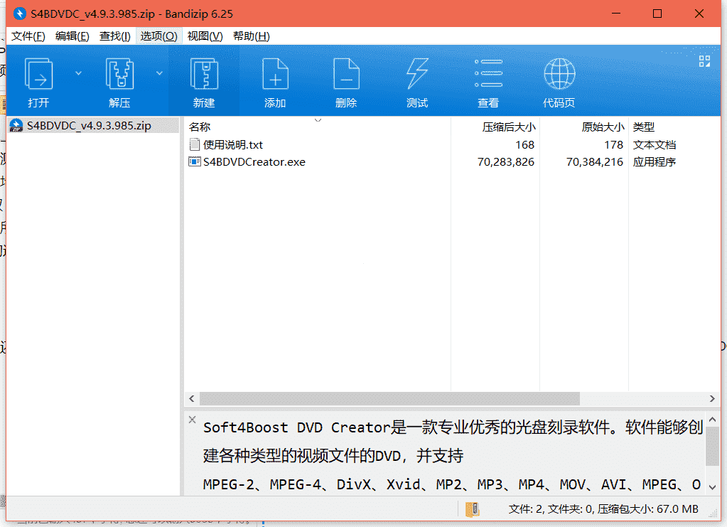The width and height of the screenshot is (727, 527).
Task: Open the 文件(F) menu
Action: click(x=28, y=36)
